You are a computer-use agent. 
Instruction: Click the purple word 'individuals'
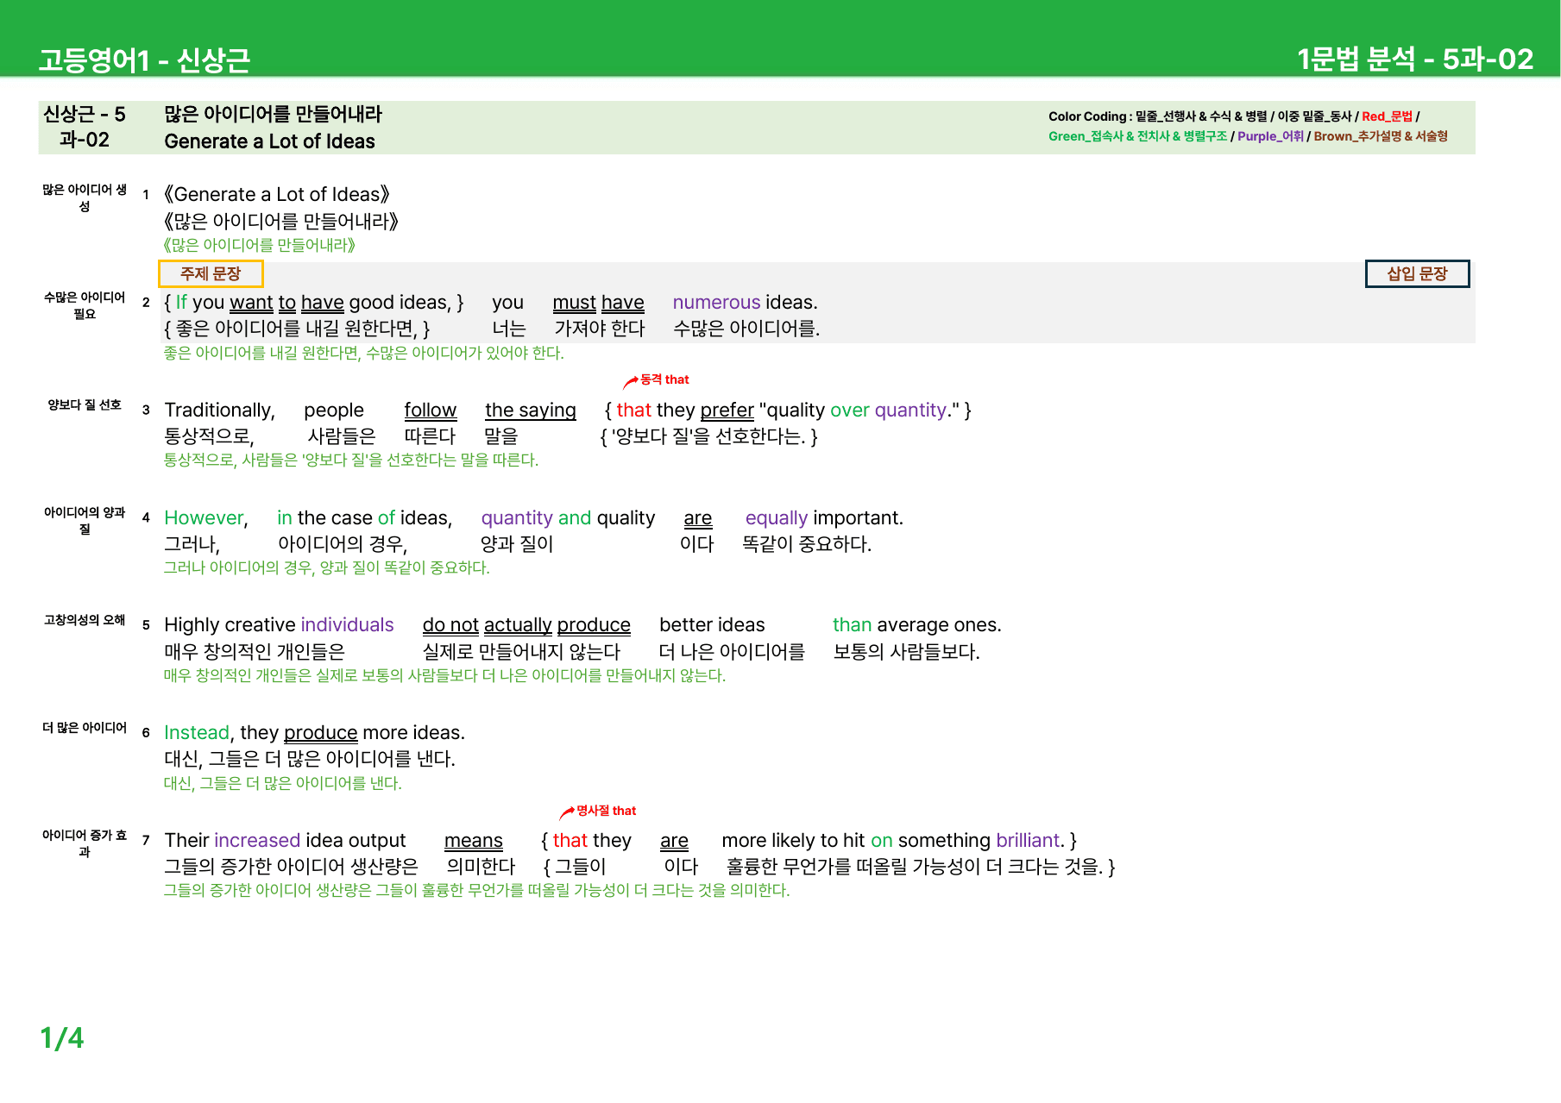click(x=347, y=624)
